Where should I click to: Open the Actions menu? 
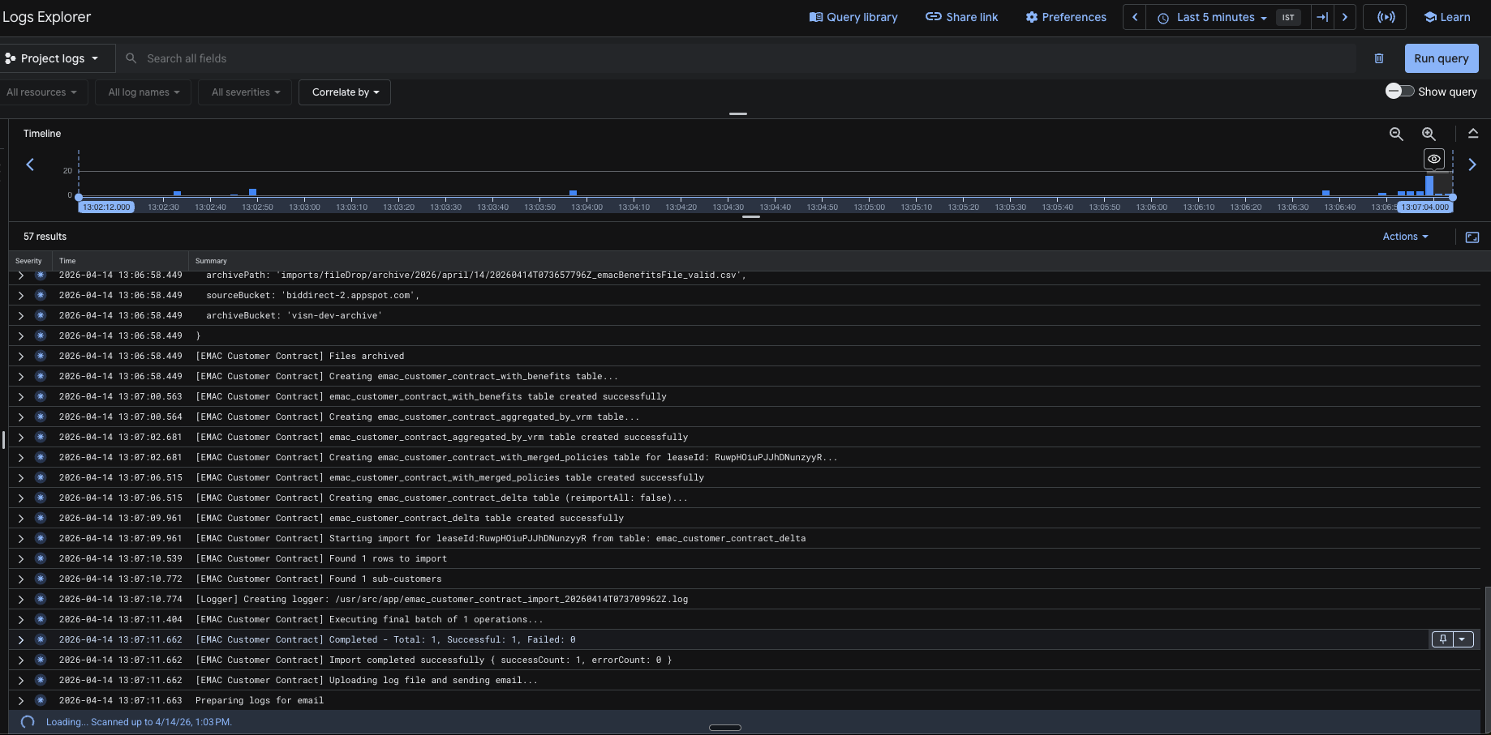(1405, 237)
